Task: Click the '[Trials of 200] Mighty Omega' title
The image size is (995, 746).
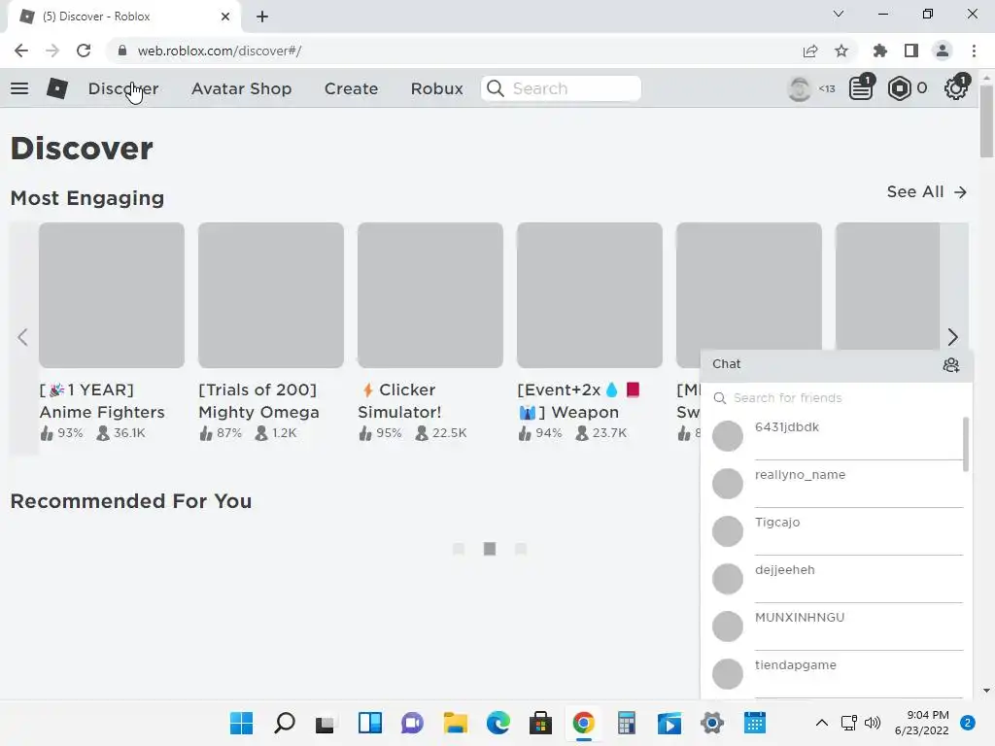Action: click(258, 401)
